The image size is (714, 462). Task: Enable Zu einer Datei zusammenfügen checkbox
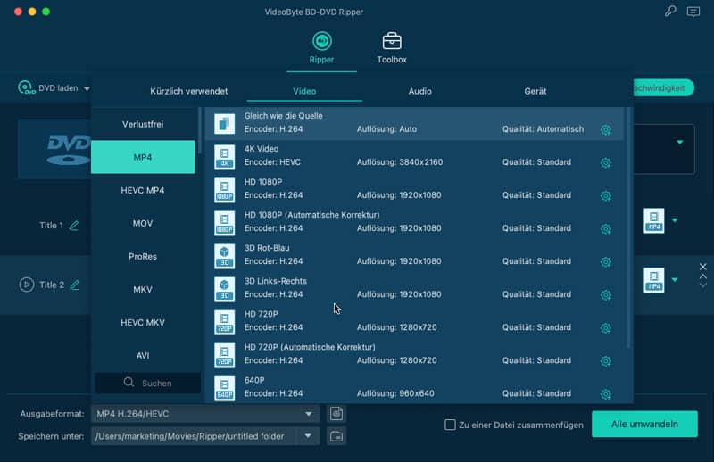(450, 425)
